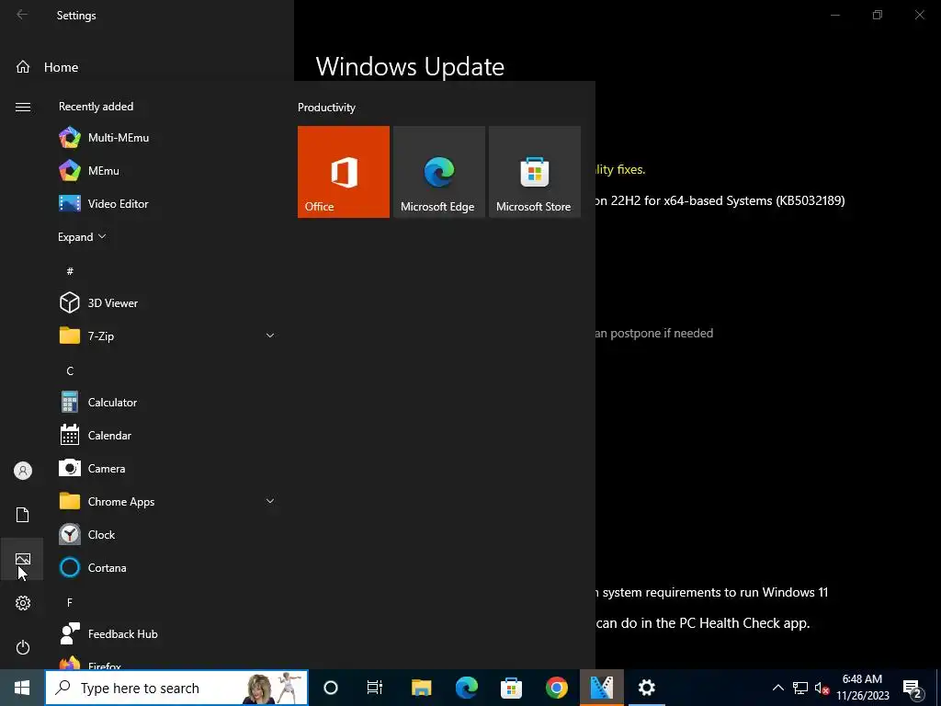Click the Office tile

point(344,172)
